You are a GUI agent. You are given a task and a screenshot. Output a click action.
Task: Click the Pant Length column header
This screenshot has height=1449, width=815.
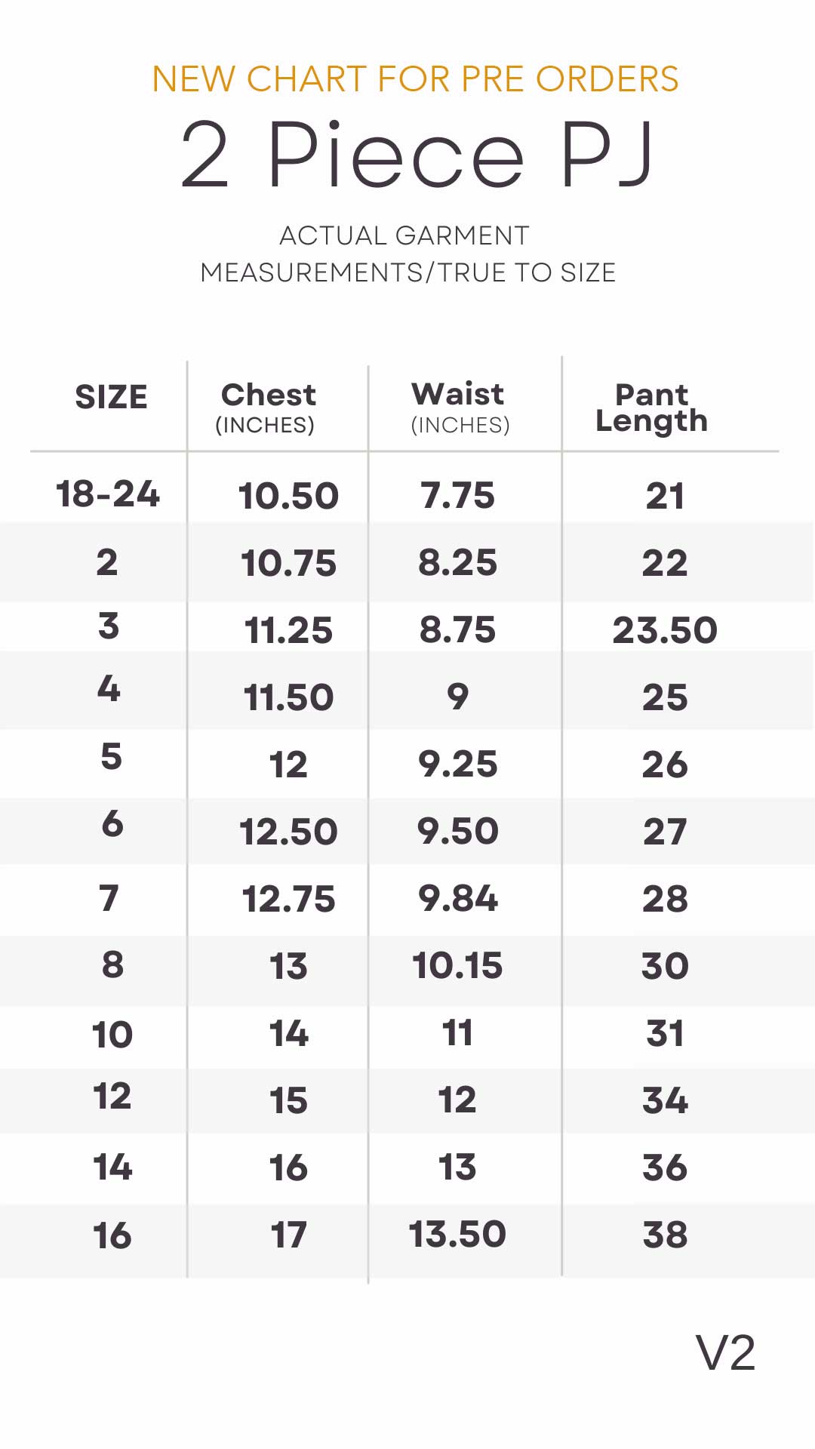[x=652, y=408]
